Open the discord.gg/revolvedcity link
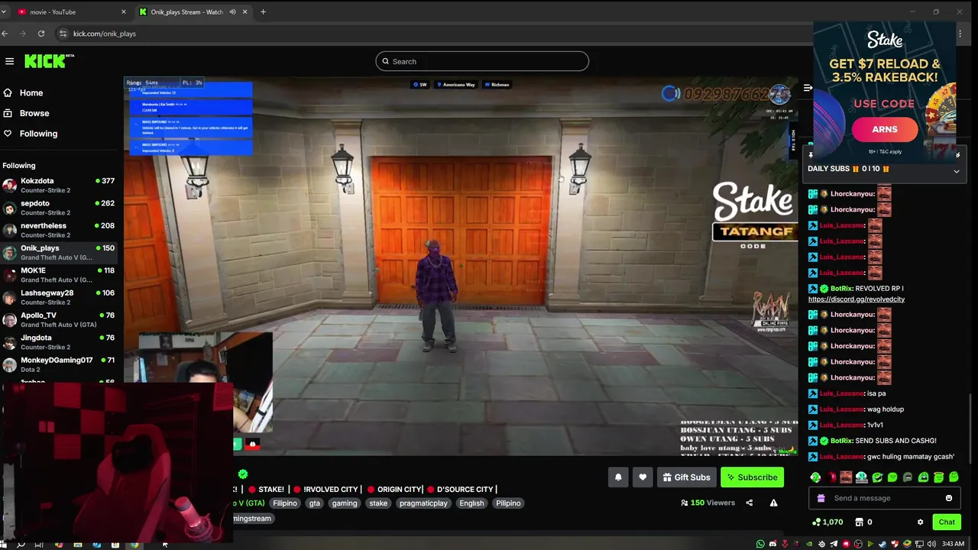978x550 pixels. (x=857, y=299)
